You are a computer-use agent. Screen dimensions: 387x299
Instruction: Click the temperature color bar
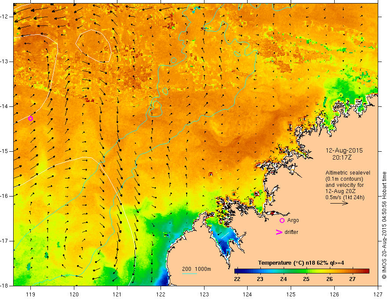coord(302,271)
